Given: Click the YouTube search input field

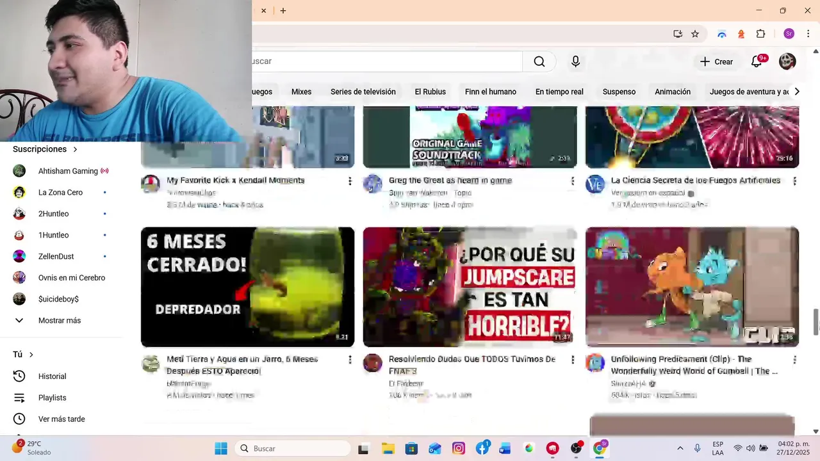Looking at the screenshot, I should point(387,61).
